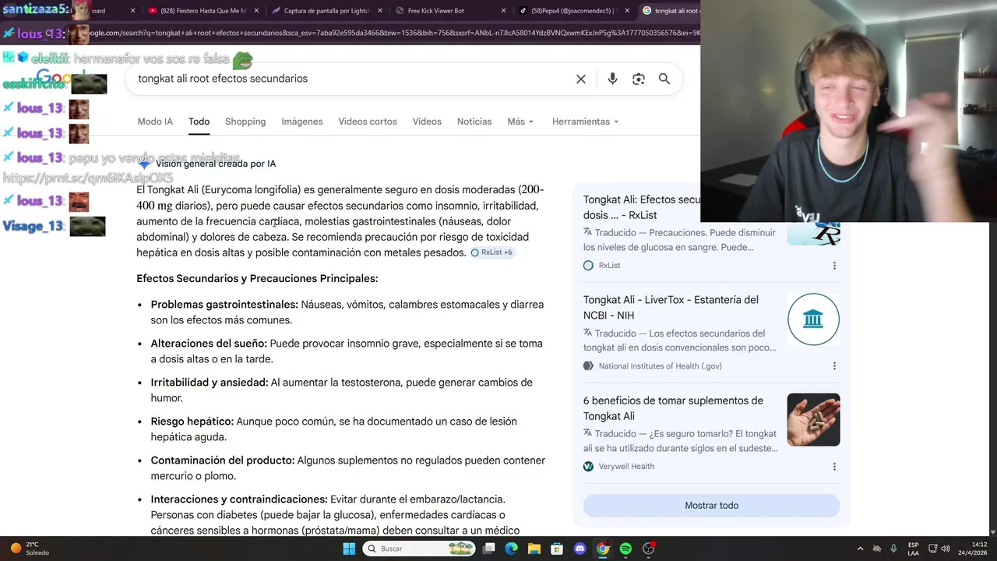The width and height of the screenshot is (997, 561).
Task: Open taskbar app with red notification badge
Action: point(649,549)
